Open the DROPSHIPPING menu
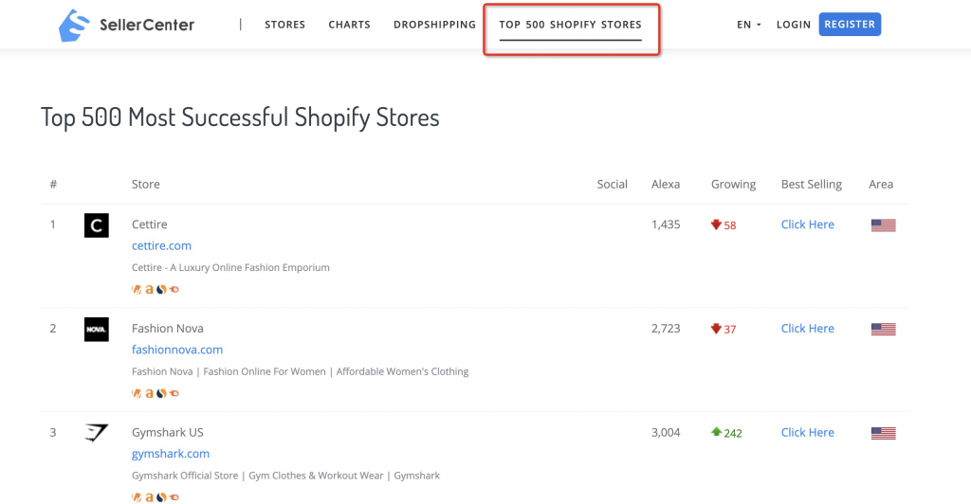Screen dimensions: 971x504 coord(434,25)
